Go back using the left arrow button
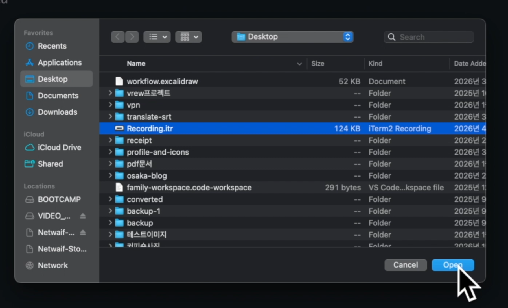Image resolution: width=508 pixels, height=308 pixels. click(x=118, y=37)
